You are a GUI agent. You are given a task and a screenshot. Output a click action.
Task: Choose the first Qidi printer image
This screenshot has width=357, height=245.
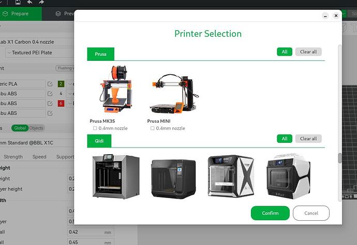tap(115, 176)
